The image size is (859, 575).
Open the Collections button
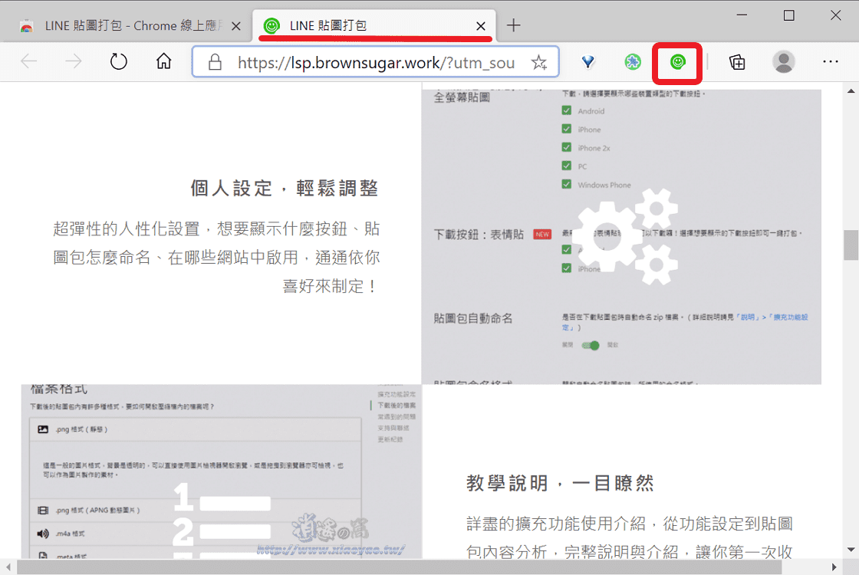click(x=737, y=62)
